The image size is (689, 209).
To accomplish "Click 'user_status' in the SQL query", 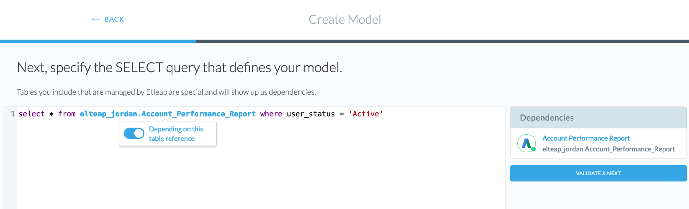I will tap(311, 114).
